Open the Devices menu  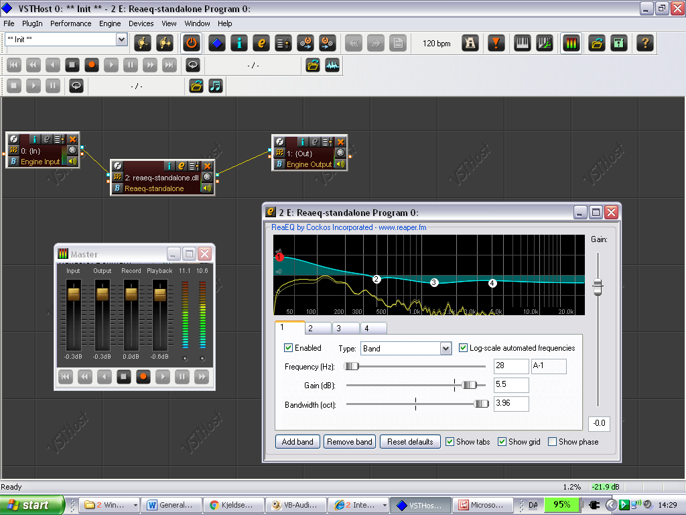click(x=141, y=23)
